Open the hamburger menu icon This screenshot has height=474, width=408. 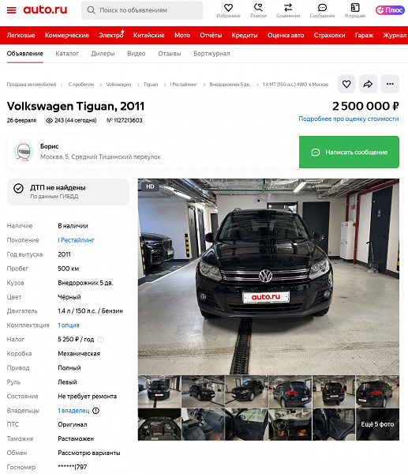click(x=12, y=10)
